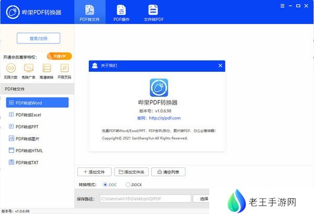
Task: Open the 文件转PDF tab
Action: click(153, 13)
